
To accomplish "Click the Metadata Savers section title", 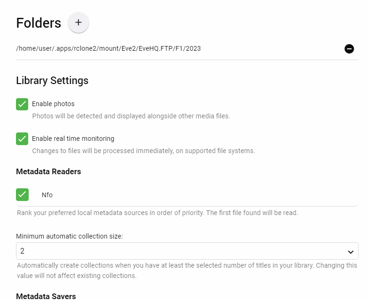I will [x=46, y=296].
